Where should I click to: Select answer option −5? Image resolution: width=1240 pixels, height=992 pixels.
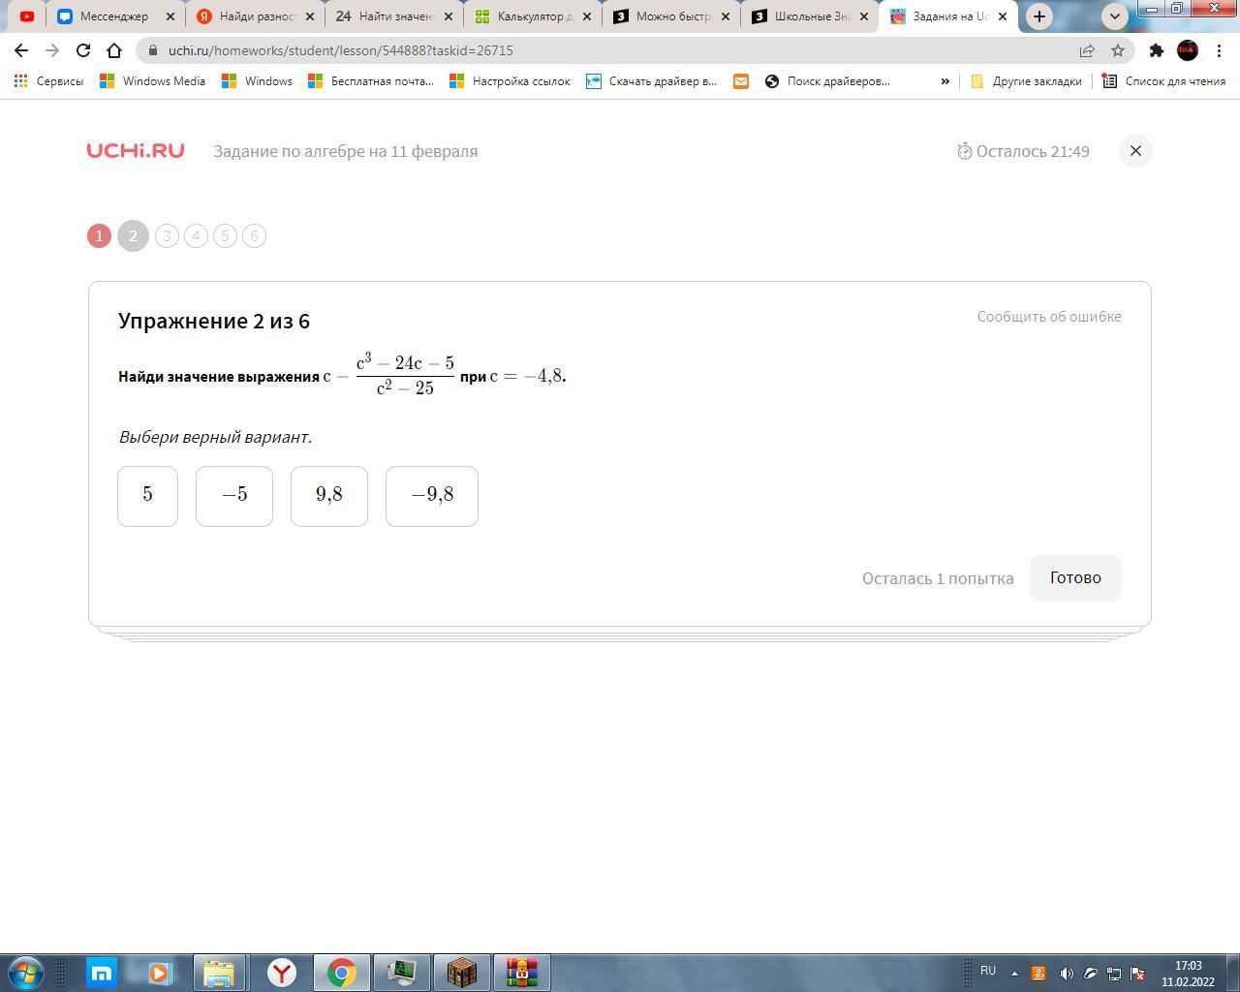pyautogui.click(x=234, y=496)
